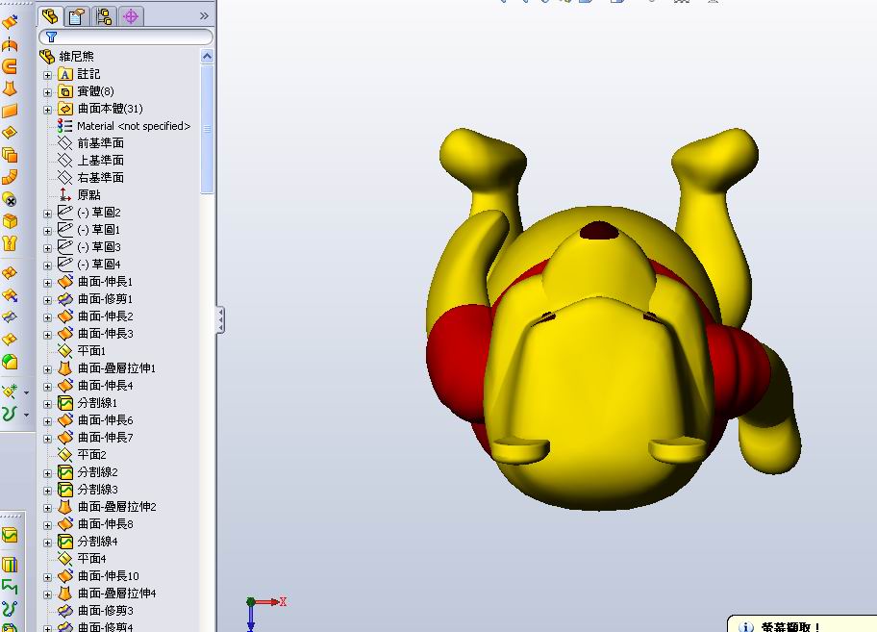
Task: Click the feature tree scrollbar thumb
Action: [207, 129]
